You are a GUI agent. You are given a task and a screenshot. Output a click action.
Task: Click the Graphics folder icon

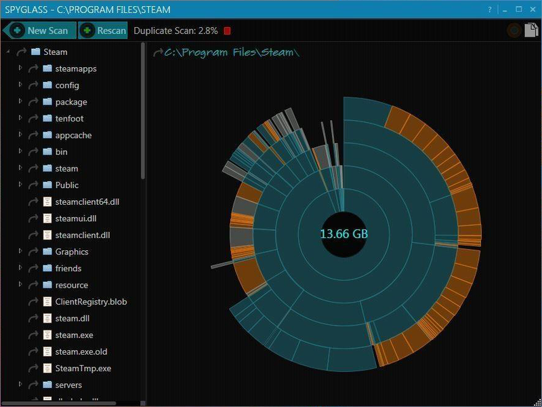click(x=47, y=251)
